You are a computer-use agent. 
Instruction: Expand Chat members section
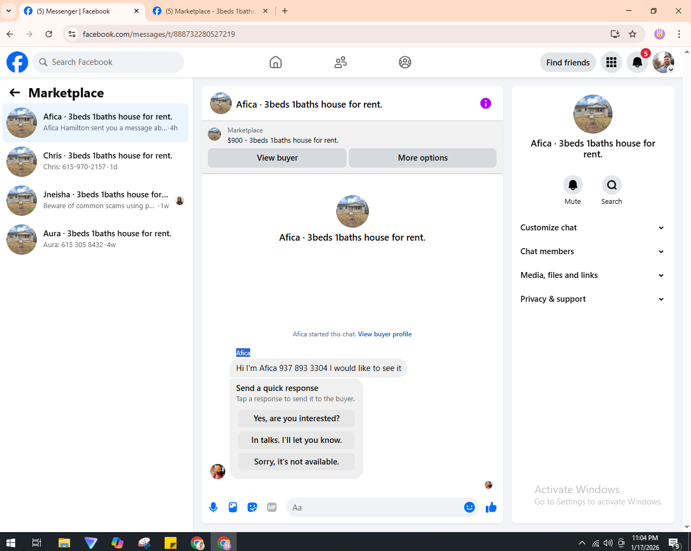click(x=592, y=251)
